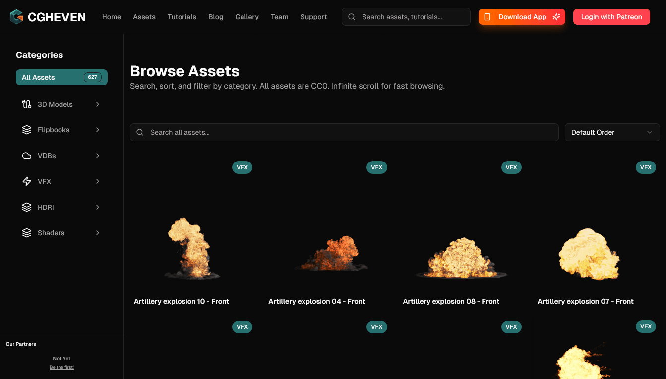Click the sparkle icon on Download App
This screenshot has height=379, width=666.
pyautogui.click(x=556, y=16)
